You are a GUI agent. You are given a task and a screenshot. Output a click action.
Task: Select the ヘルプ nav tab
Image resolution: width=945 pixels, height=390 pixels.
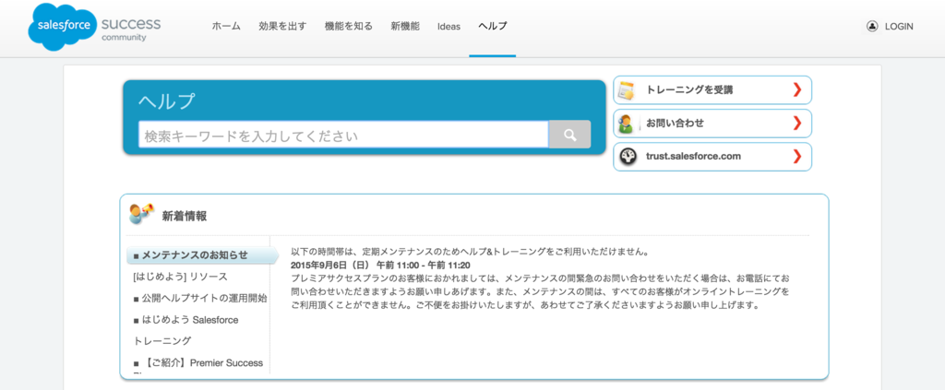(493, 27)
